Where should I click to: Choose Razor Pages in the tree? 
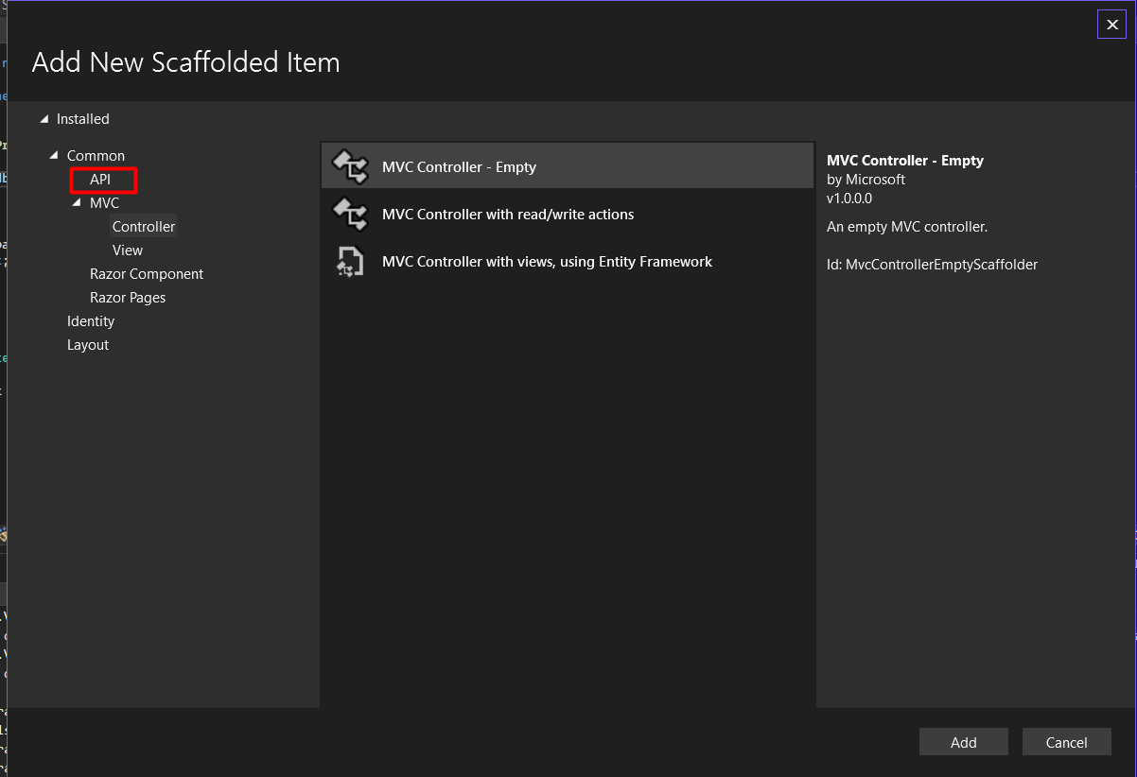click(x=128, y=298)
